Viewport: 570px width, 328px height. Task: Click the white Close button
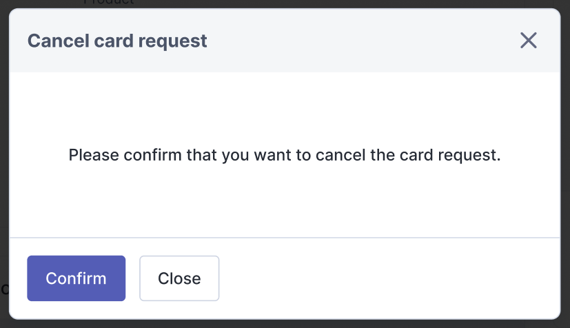(x=179, y=278)
